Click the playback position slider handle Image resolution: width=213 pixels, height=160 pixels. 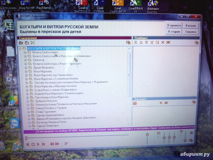pos(26,138)
